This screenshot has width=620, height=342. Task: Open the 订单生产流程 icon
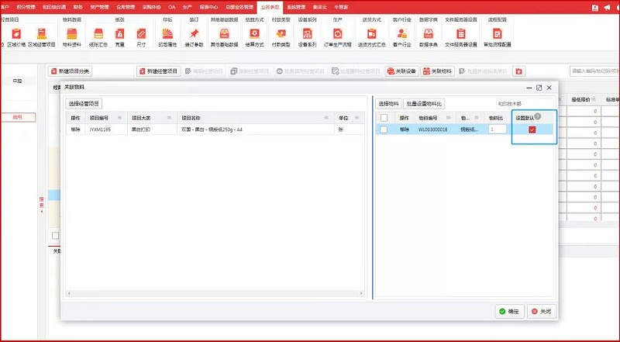click(339, 36)
